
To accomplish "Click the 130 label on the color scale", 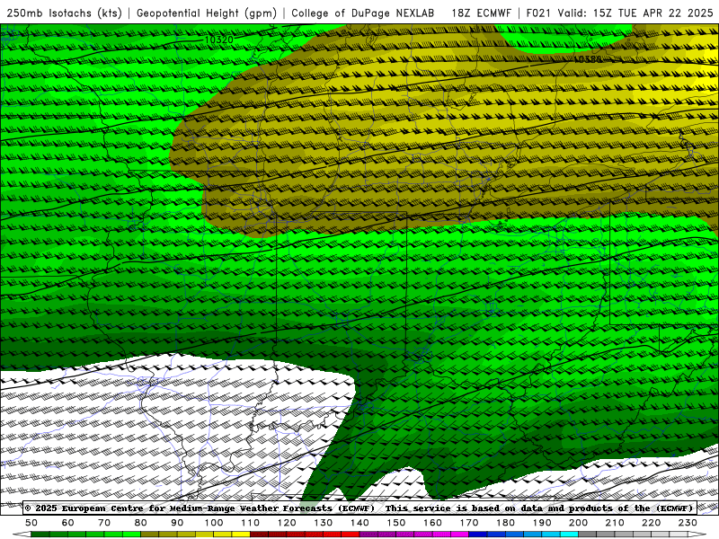I will [324, 523].
